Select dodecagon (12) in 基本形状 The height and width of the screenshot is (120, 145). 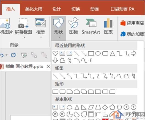click(x=62, y=114)
